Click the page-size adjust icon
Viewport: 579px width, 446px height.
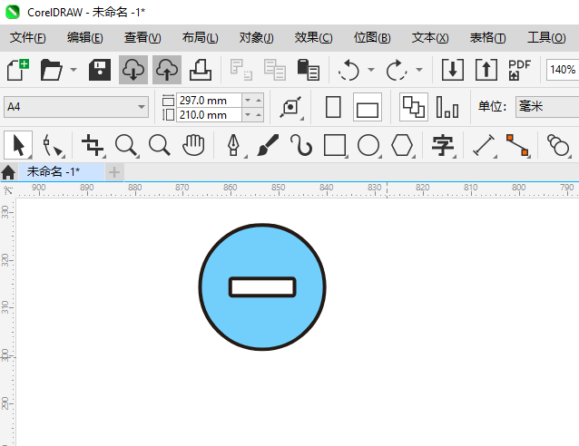(x=290, y=107)
